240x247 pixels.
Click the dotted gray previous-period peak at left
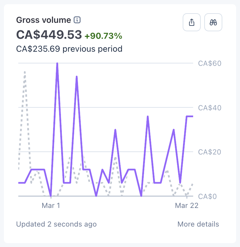[25, 72]
